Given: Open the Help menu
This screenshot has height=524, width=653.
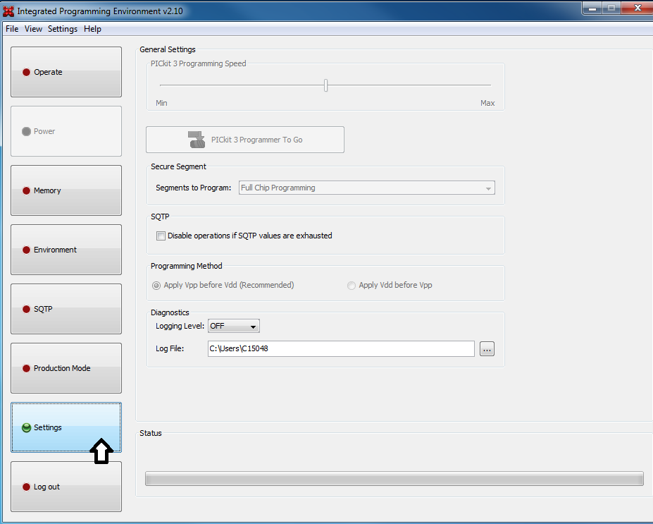Looking at the screenshot, I should (x=92, y=29).
